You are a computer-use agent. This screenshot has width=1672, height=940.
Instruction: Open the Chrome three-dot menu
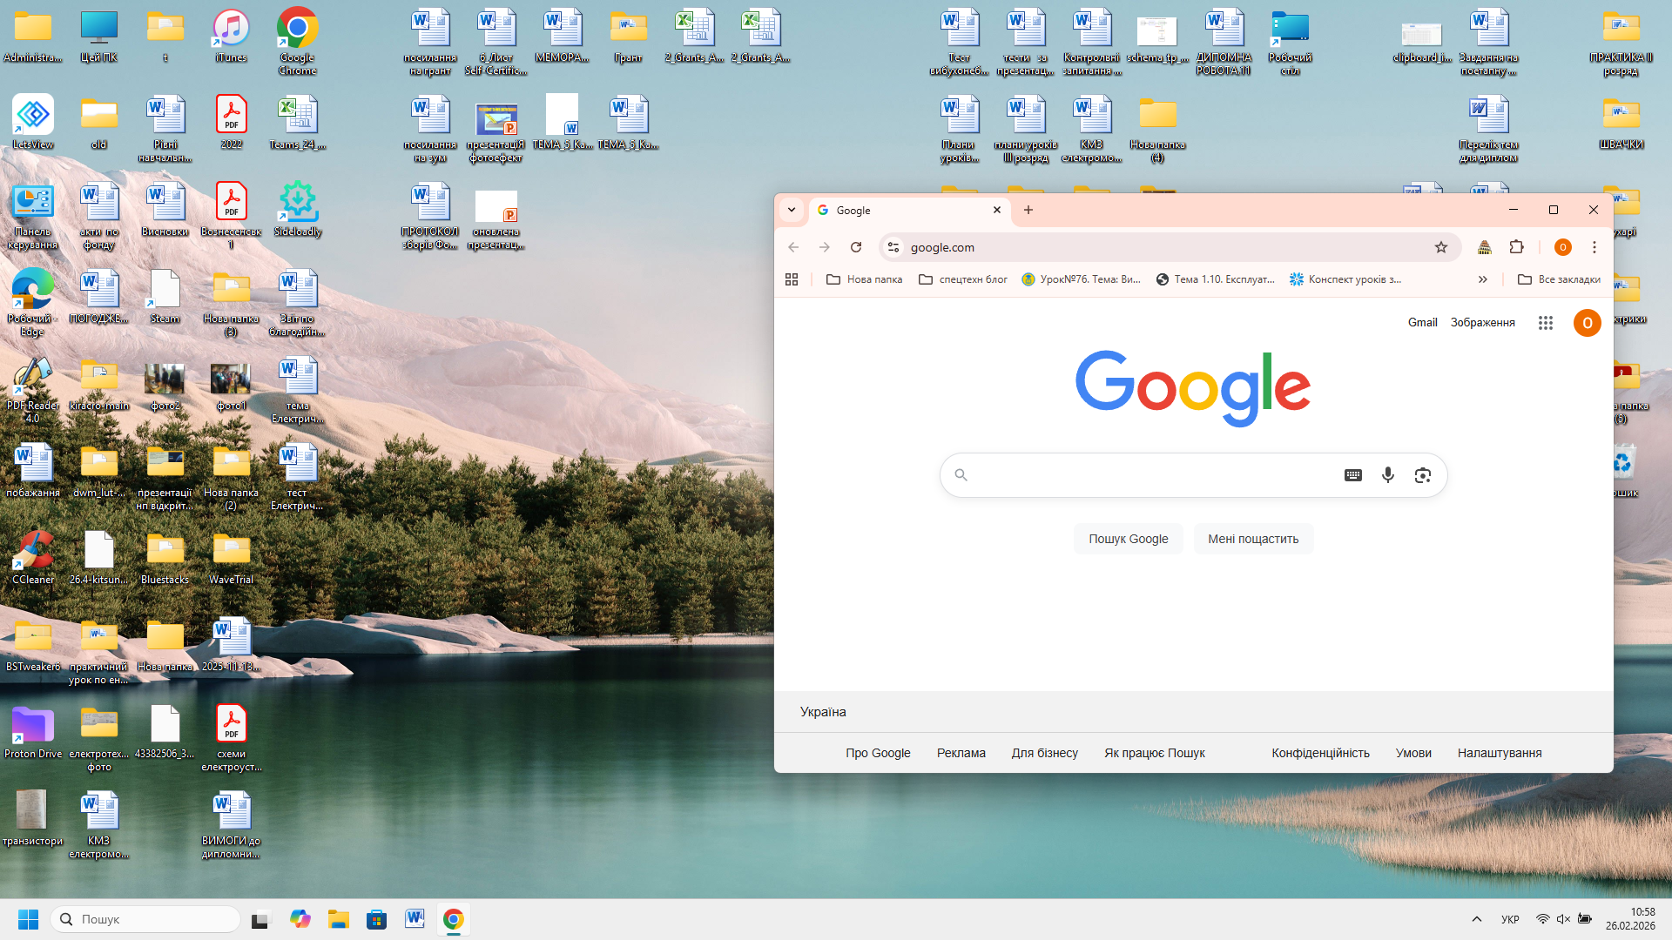pyautogui.click(x=1594, y=247)
